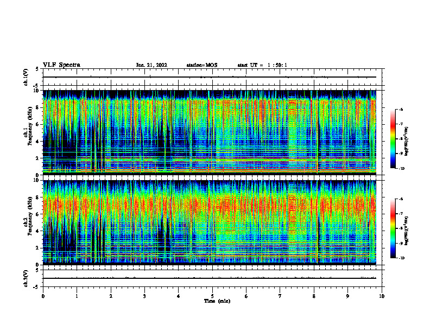Click the "station=MOS" header label
The image size is (430, 332).
(x=202, y=65)
